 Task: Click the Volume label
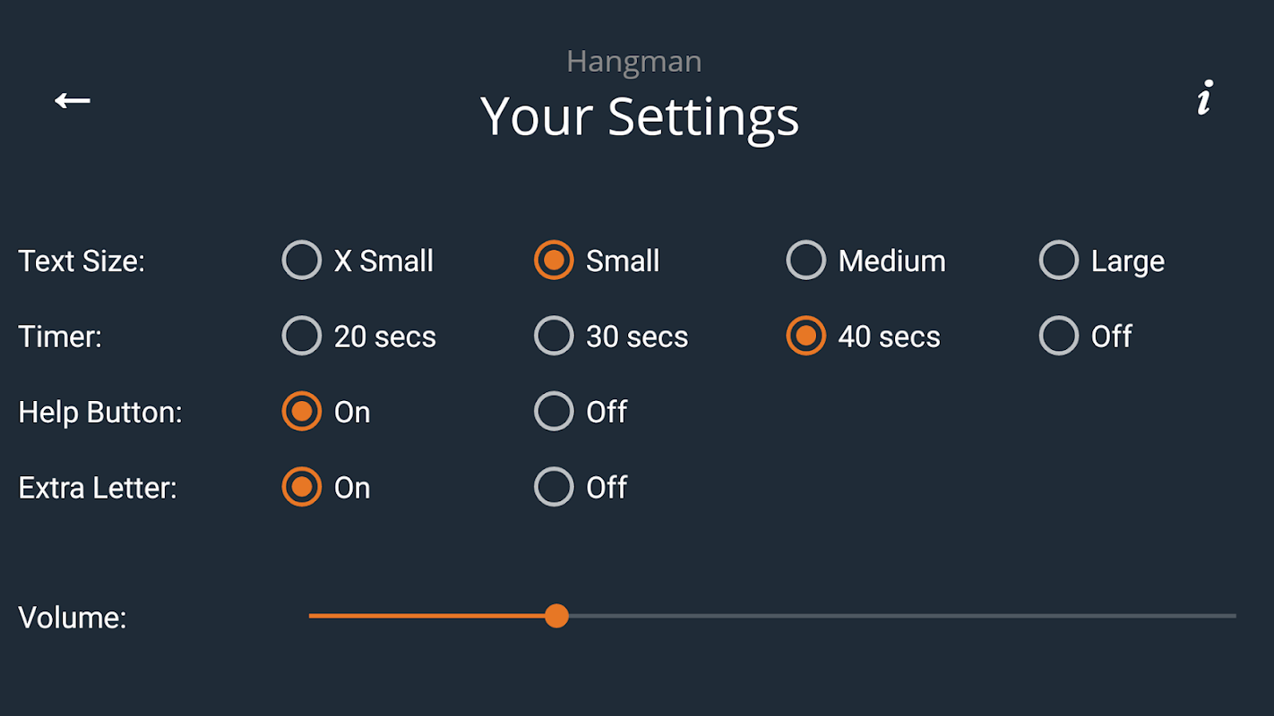coord(73,618)
